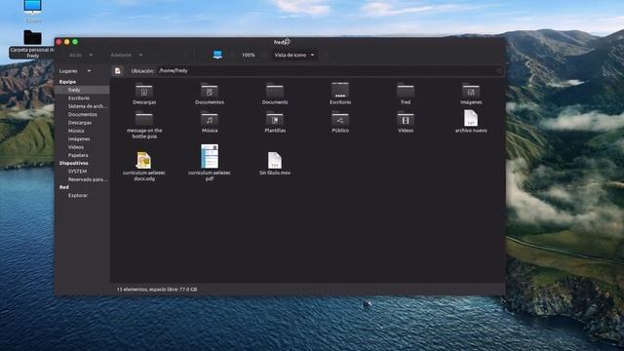Click the Carpeta personal desktop folder icon
The image size is (624, 351).
(x=32, y=37)
